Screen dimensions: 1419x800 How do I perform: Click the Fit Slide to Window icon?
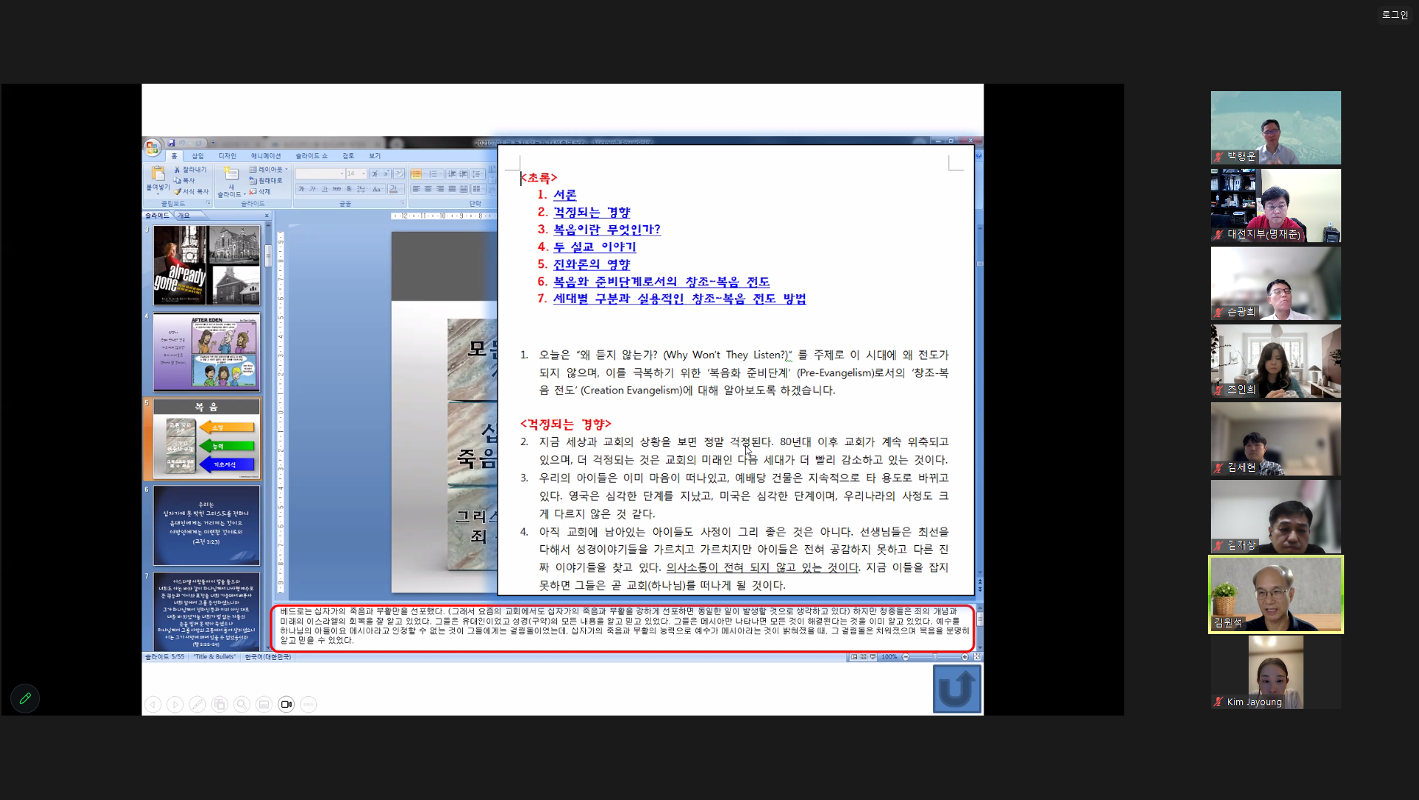tap(977, 656)
